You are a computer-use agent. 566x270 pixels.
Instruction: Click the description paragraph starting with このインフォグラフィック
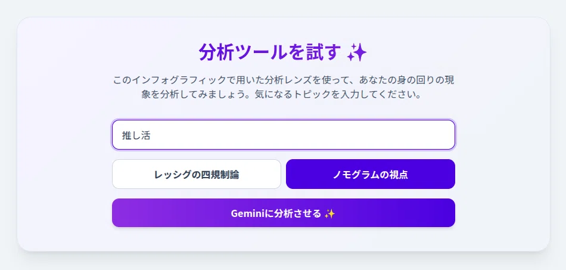284,88
